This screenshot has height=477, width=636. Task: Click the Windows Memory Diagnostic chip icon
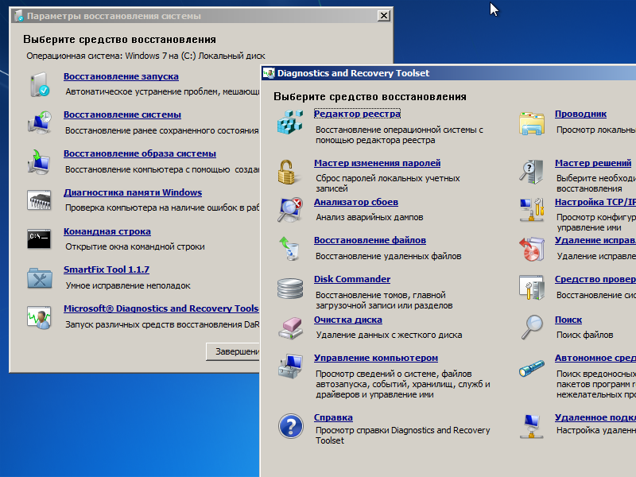pos(39,200)
